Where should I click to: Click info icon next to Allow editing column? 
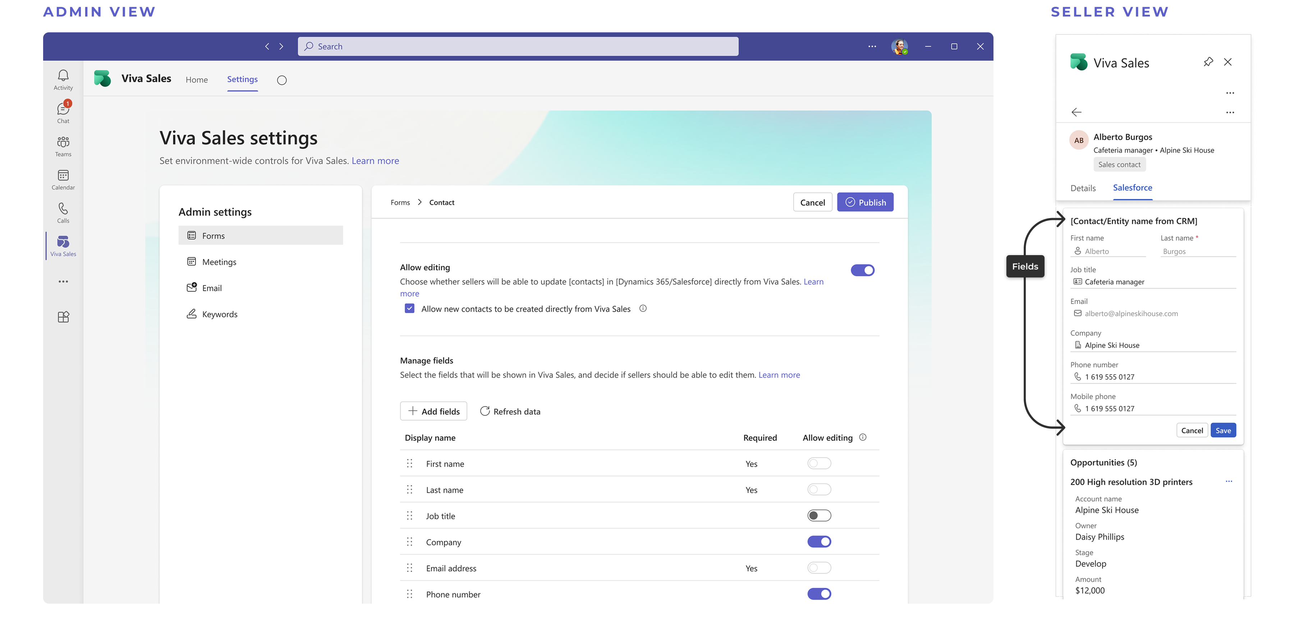pyautogui.click(x=863, y=437)
